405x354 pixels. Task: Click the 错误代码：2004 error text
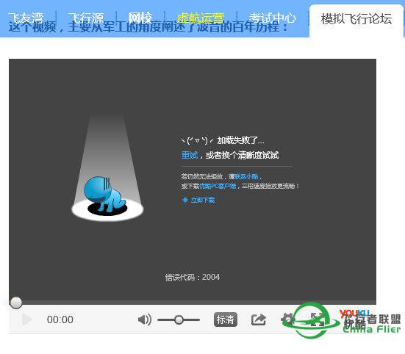tap(193, 277)
